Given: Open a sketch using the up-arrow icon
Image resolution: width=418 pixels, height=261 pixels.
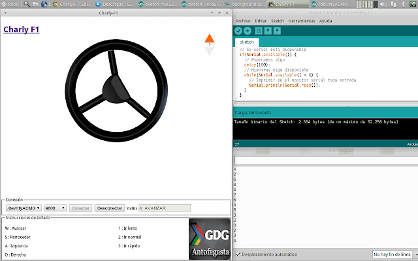Looking at the screenshot, I should (268, 31).
